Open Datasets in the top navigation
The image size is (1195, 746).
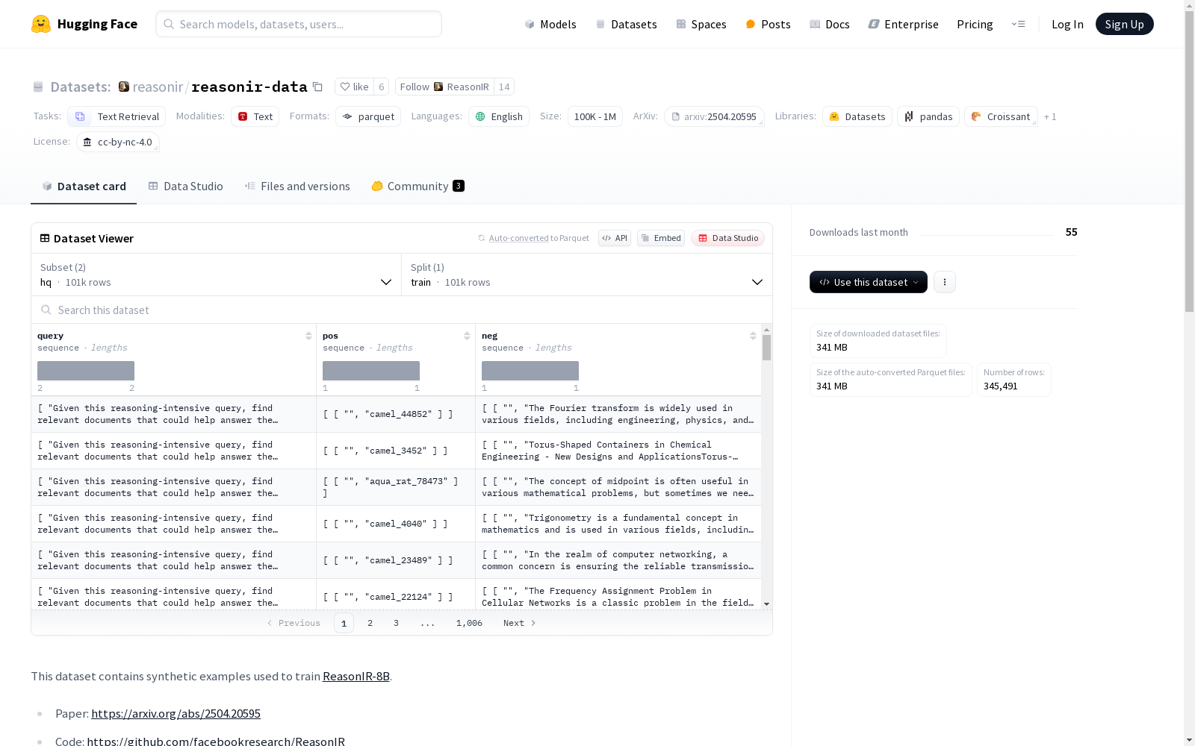point(626,24)
